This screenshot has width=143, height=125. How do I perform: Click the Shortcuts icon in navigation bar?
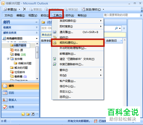[x=33, y=114]
